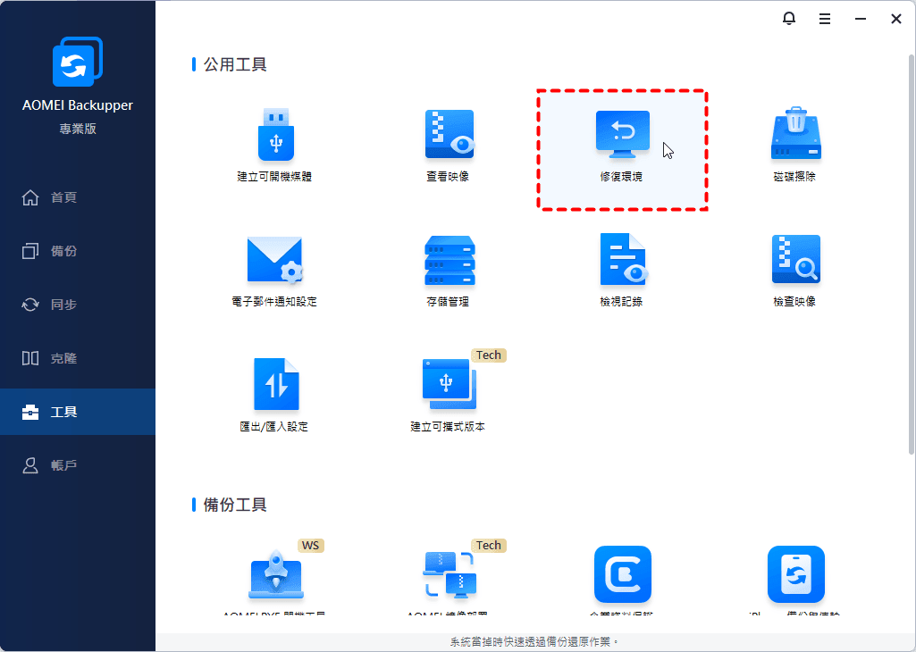This screenshot has width=916, height=652.
Task: Open the 建立可攜式版本 tool
Action: [x=448, y=385]
